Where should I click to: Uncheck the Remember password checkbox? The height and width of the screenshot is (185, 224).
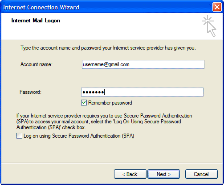pos(84,103)
